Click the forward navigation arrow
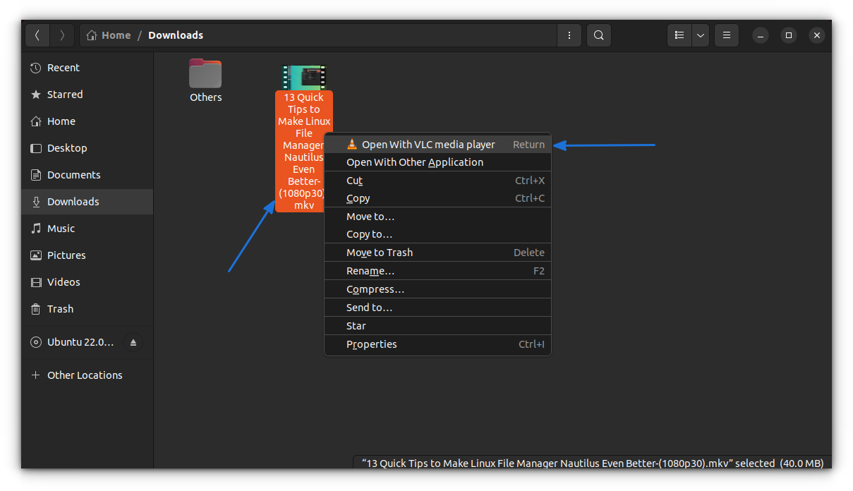 (x=62, y=35)
